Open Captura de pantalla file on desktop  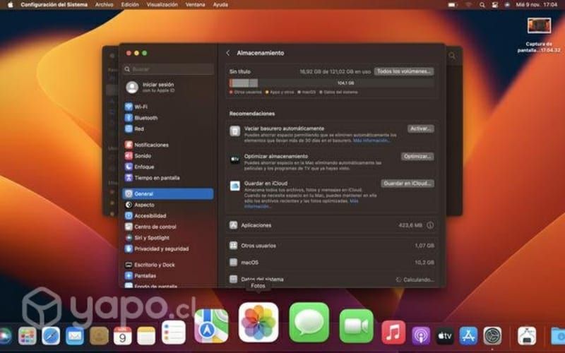coord(539,35)
